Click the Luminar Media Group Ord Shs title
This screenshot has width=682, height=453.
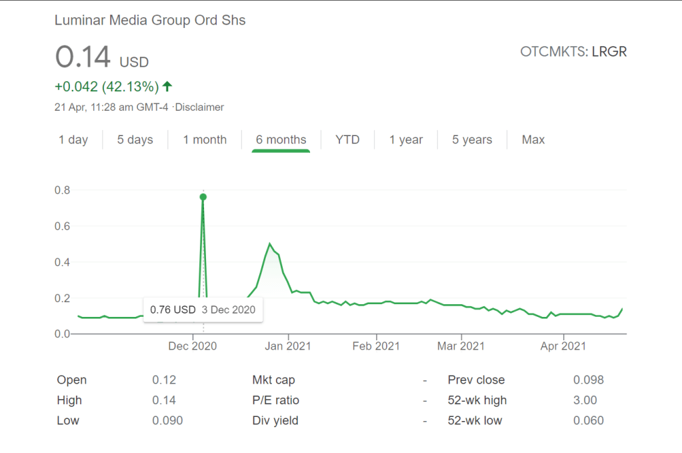[x=150, y=21]
